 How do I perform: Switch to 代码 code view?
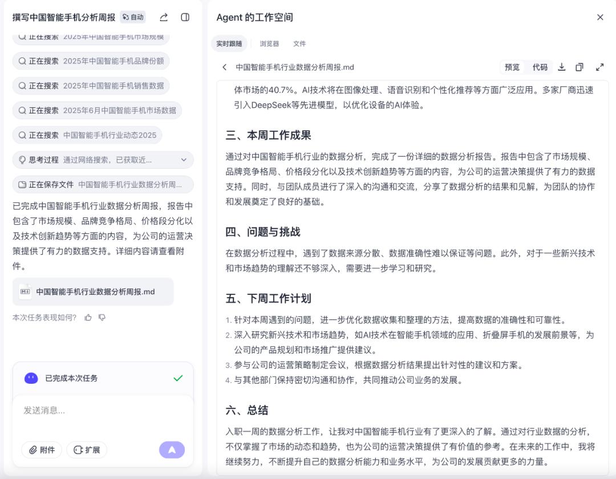tap(540, 67)
